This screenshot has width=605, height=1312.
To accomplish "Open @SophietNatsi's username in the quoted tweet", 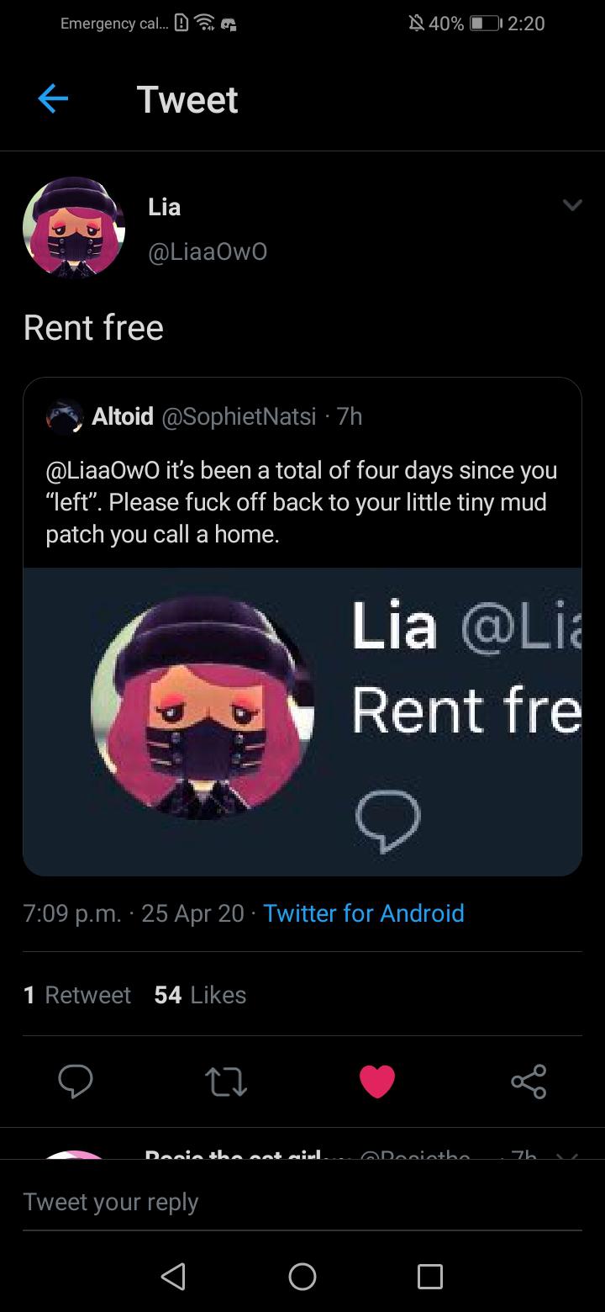I will 239,416.
